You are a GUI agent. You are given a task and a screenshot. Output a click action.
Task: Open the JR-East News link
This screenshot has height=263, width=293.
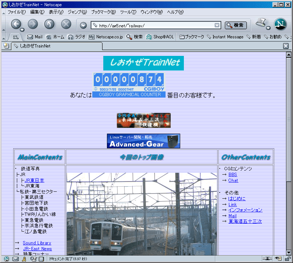[x=38, y=249]
